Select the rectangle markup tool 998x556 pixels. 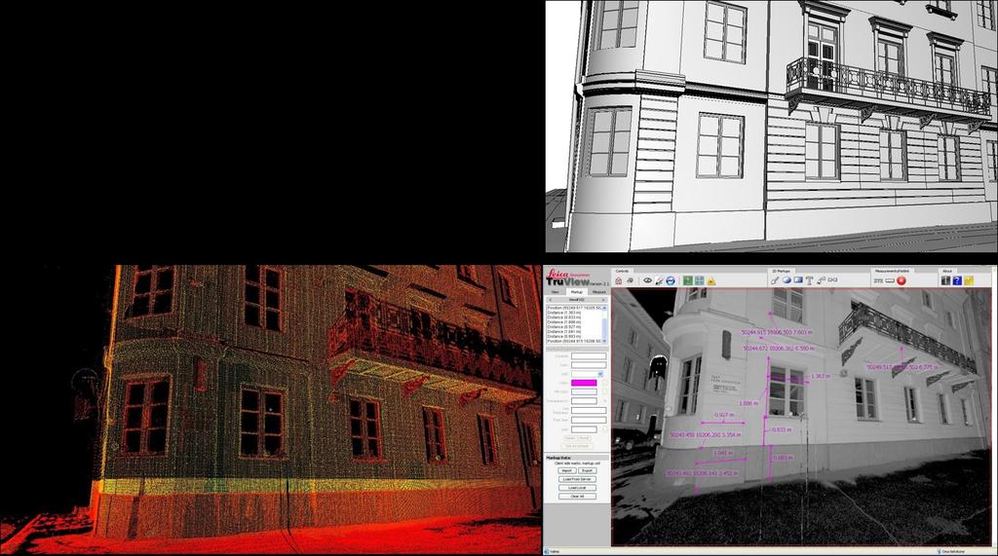coord(798,279)
